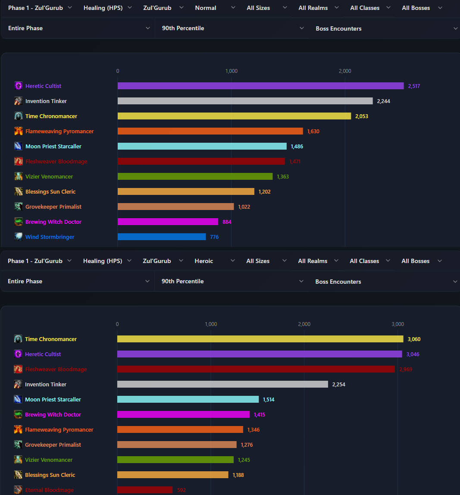The image size is (460, 495).
Task: Open top Healing (HPS) metric dropdown
Action: point(107,8)
